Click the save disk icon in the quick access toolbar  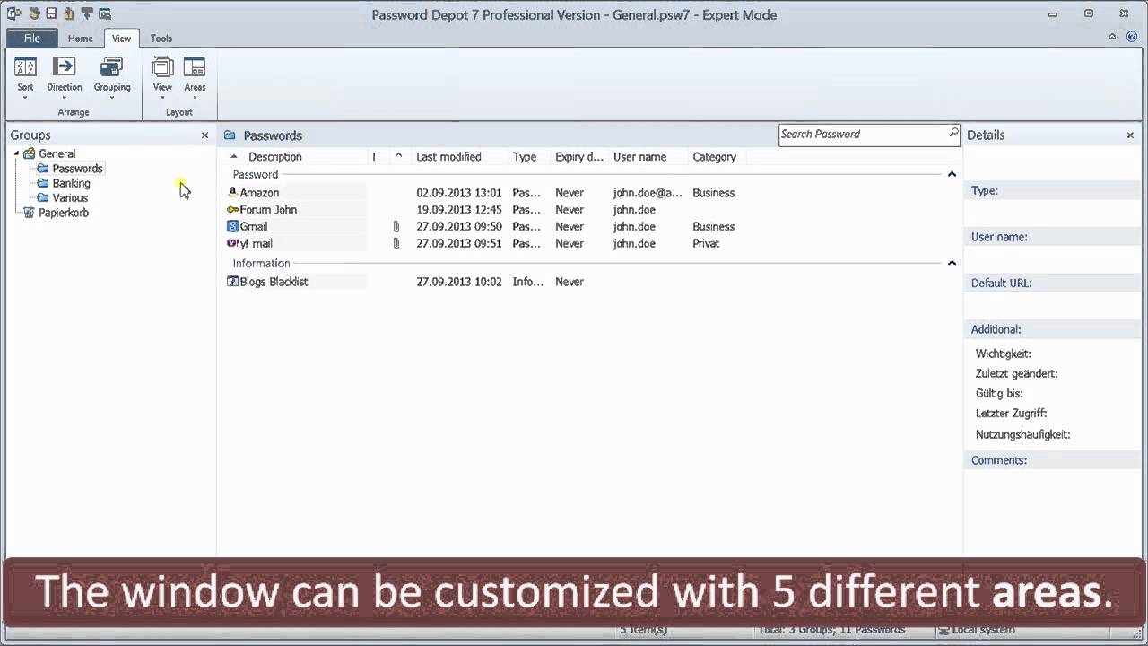coord(51,13)
